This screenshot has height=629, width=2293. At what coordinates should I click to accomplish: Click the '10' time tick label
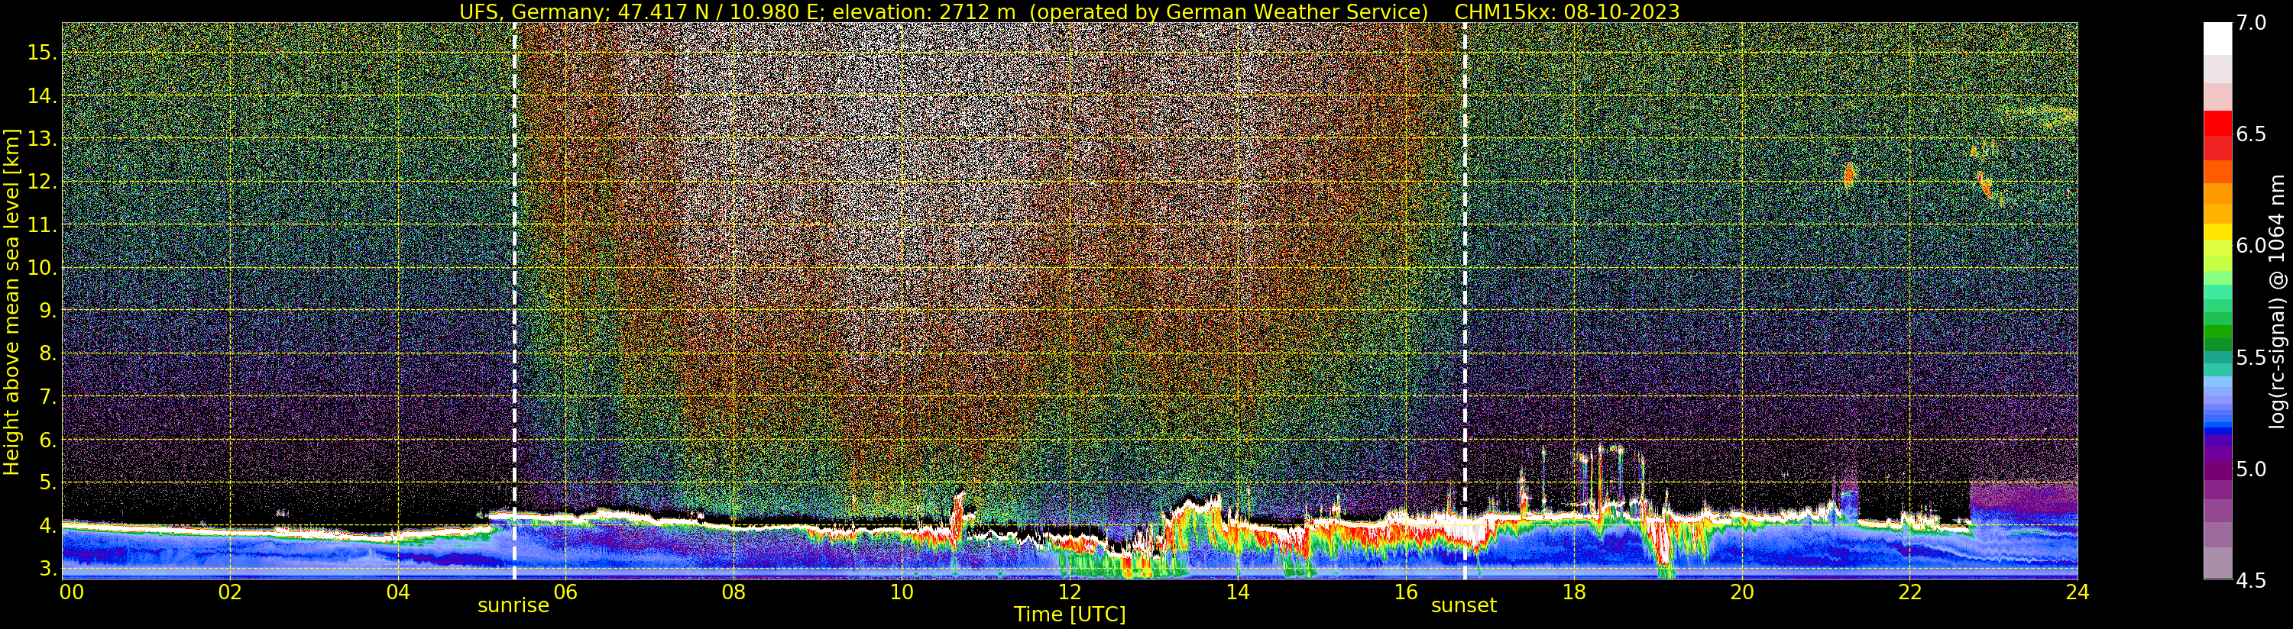[902, 592]
